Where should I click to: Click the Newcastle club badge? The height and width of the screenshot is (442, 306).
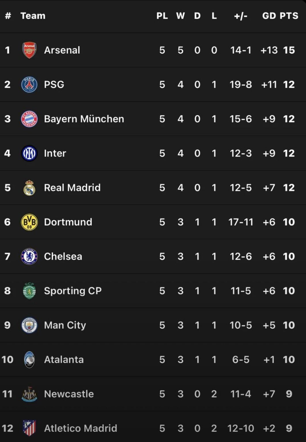coord(29,394)
